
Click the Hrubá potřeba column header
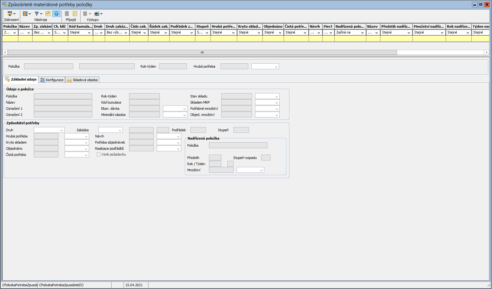pyautogui.click(x=223, y=26)
